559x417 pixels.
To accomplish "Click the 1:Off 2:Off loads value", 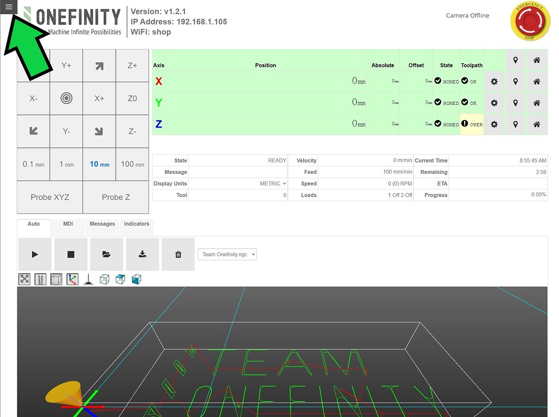I will pyautogui.click(x=400, y=195).
